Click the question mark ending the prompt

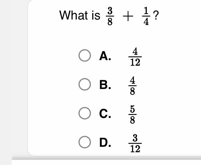click(x=156, y=15)
